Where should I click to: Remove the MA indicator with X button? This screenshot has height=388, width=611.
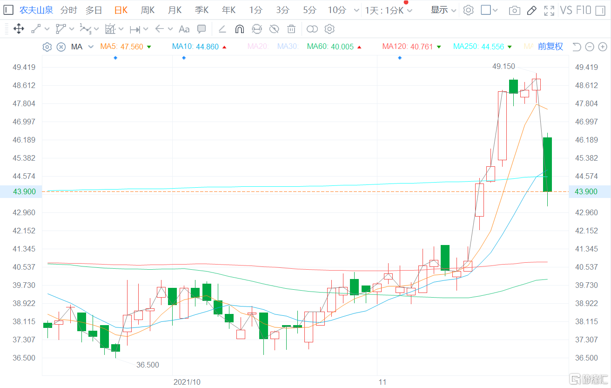(61, 47)
